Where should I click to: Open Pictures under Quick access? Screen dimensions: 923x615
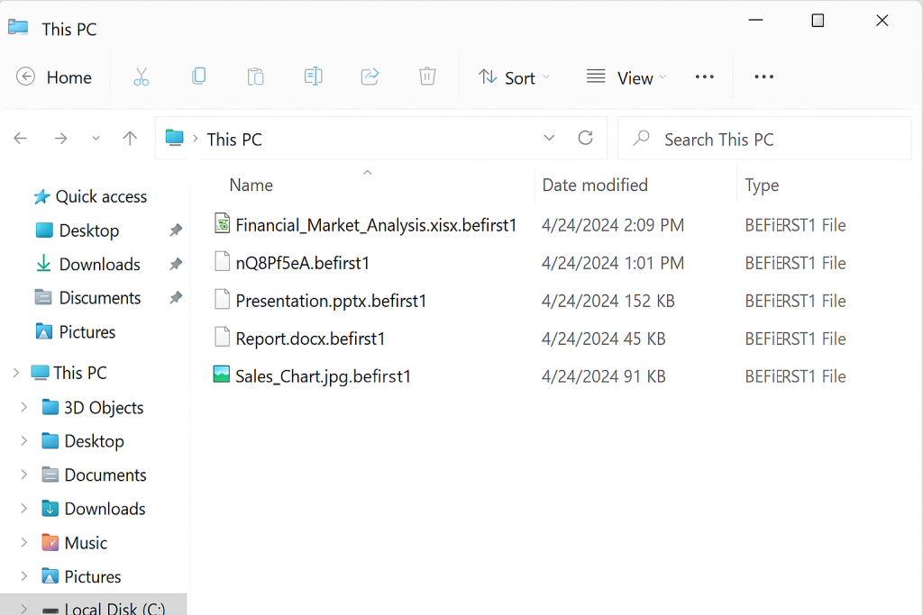pos(87,332)
